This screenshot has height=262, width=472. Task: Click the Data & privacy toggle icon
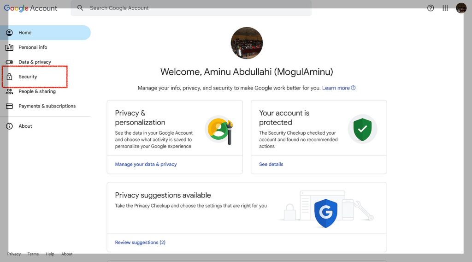[9, 62]
